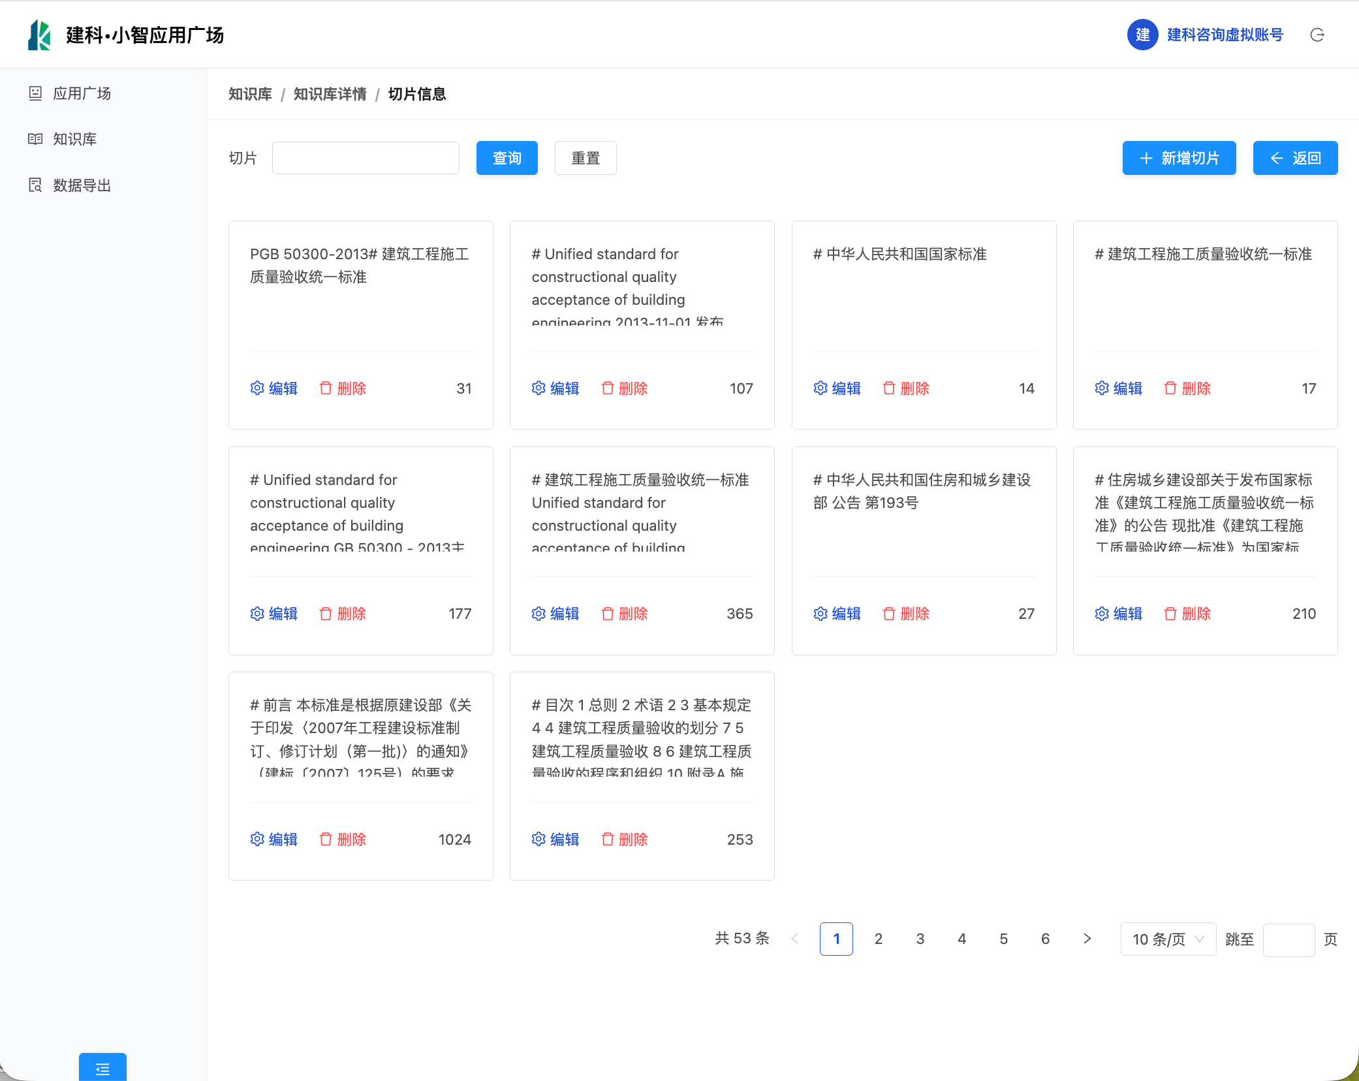This screenshot has height=1081, width=1359.
Task: Open 知识库 in the sidebar menu
Action: point(74,139)
